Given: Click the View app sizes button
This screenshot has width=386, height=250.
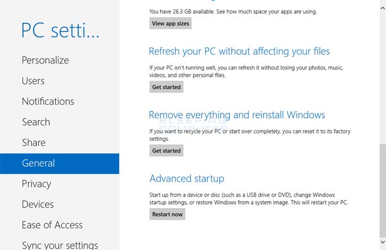Looking at the screenshot, I should (170, 23).
